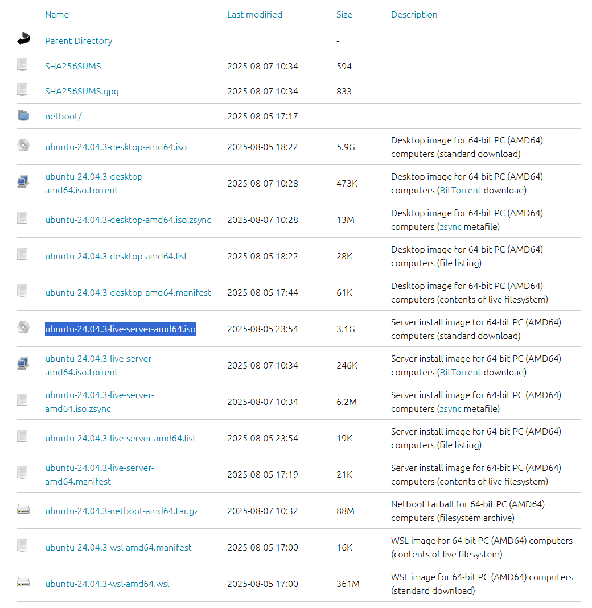Download ubuntu-24.04.3-wsl-amd64.wsl
The image size is (592, 608).
click(107, 584)
